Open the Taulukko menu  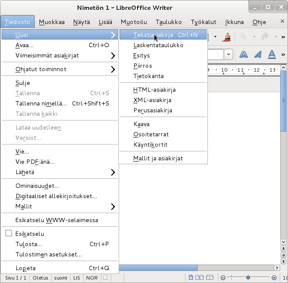coord(168,22)
